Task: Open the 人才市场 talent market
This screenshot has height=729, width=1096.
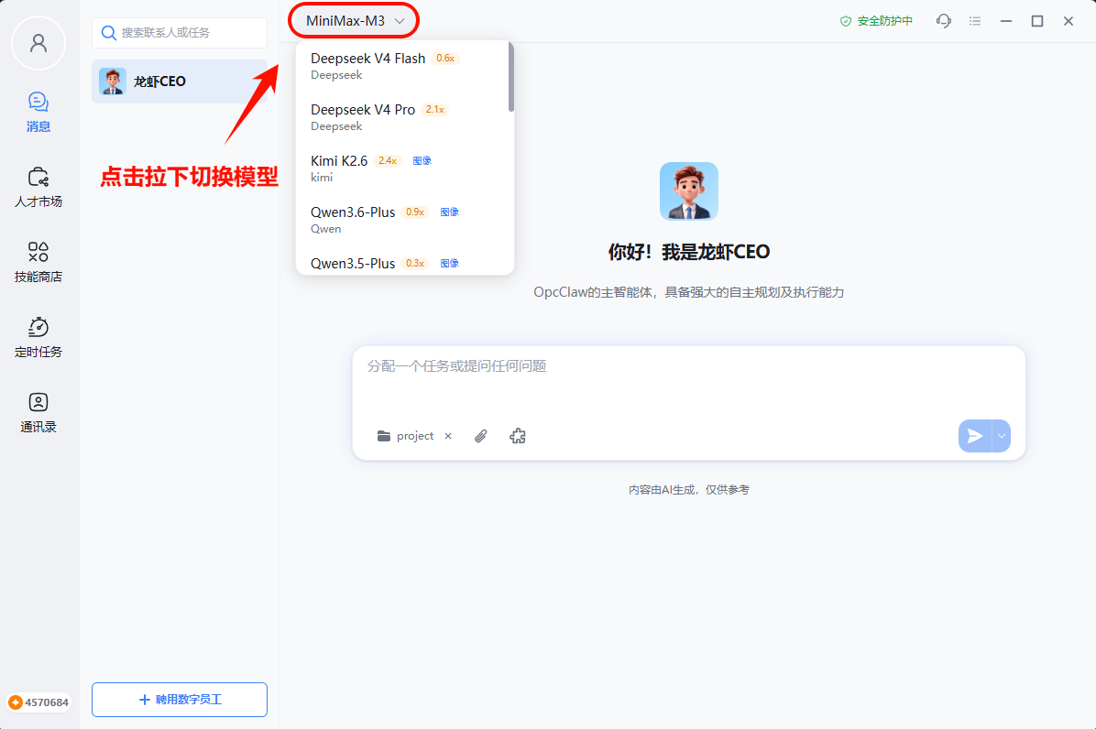Action: [x=38, y=187]
